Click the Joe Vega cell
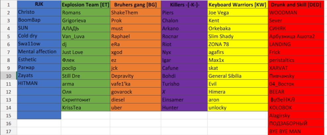Image resolution: width=327 pixels, height=135 pixels. pos(238,13)
